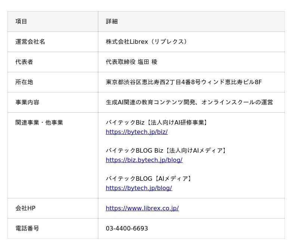
Task: Select the 会社HP row label
Action: point(25,208)
